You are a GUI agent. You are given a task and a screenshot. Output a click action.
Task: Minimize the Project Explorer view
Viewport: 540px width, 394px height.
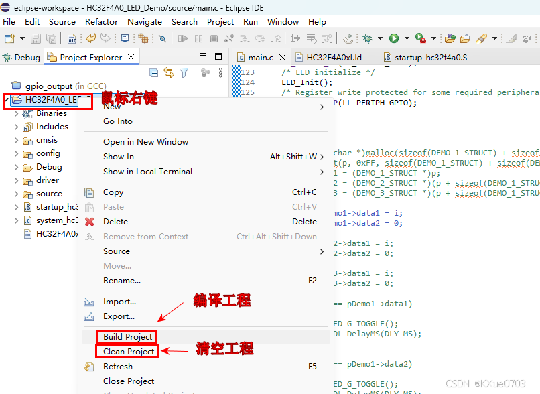coord(203,54)
